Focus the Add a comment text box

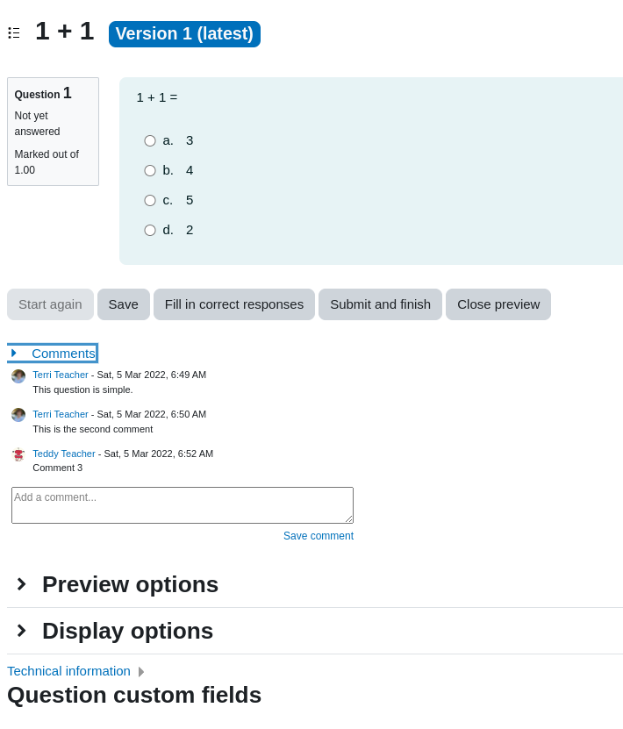click(x=183, y=505)
